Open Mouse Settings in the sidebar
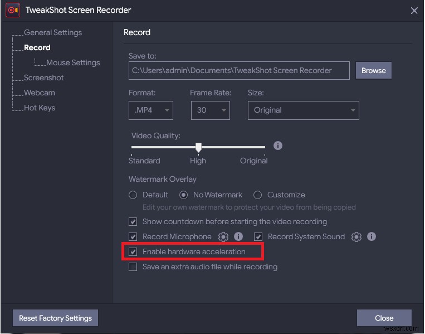This screenshot has height=334, width=425. click(73, 62)
